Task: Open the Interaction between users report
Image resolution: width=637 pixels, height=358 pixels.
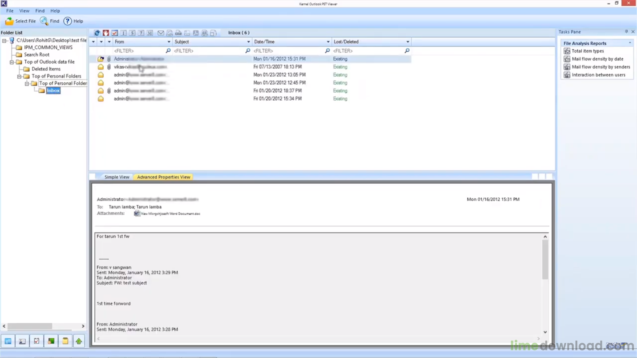Action: coord(598,75)
